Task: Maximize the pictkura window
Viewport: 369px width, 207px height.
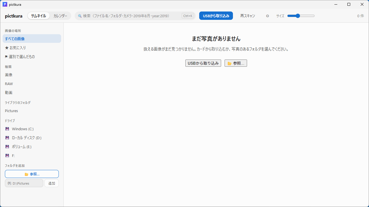Action: [349, 4]
